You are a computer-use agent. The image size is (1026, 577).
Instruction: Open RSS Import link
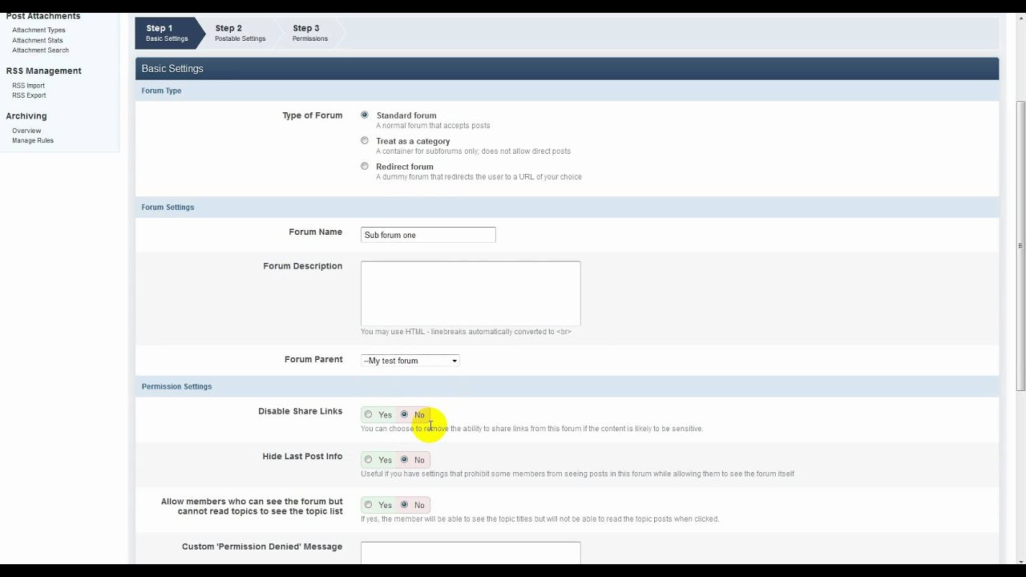pos(28,86)
